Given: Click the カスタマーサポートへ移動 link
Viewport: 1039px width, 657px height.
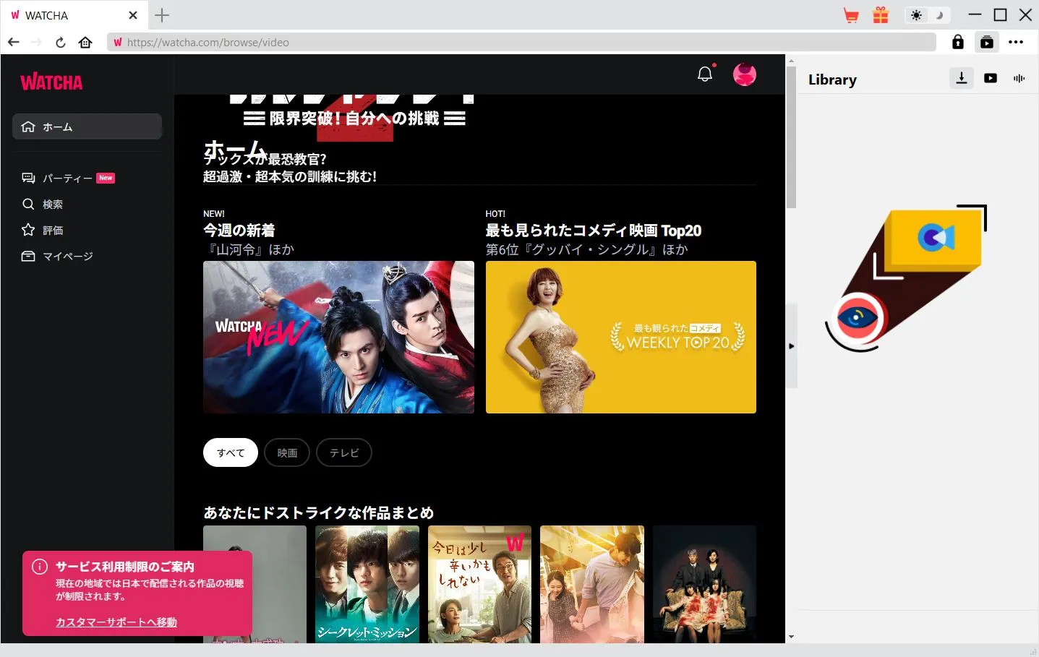Looking at the screenshot, I should [116, 622].
